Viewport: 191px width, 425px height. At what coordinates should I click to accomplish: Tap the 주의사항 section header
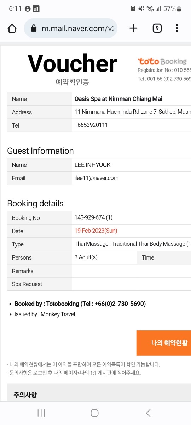(25, 395)
